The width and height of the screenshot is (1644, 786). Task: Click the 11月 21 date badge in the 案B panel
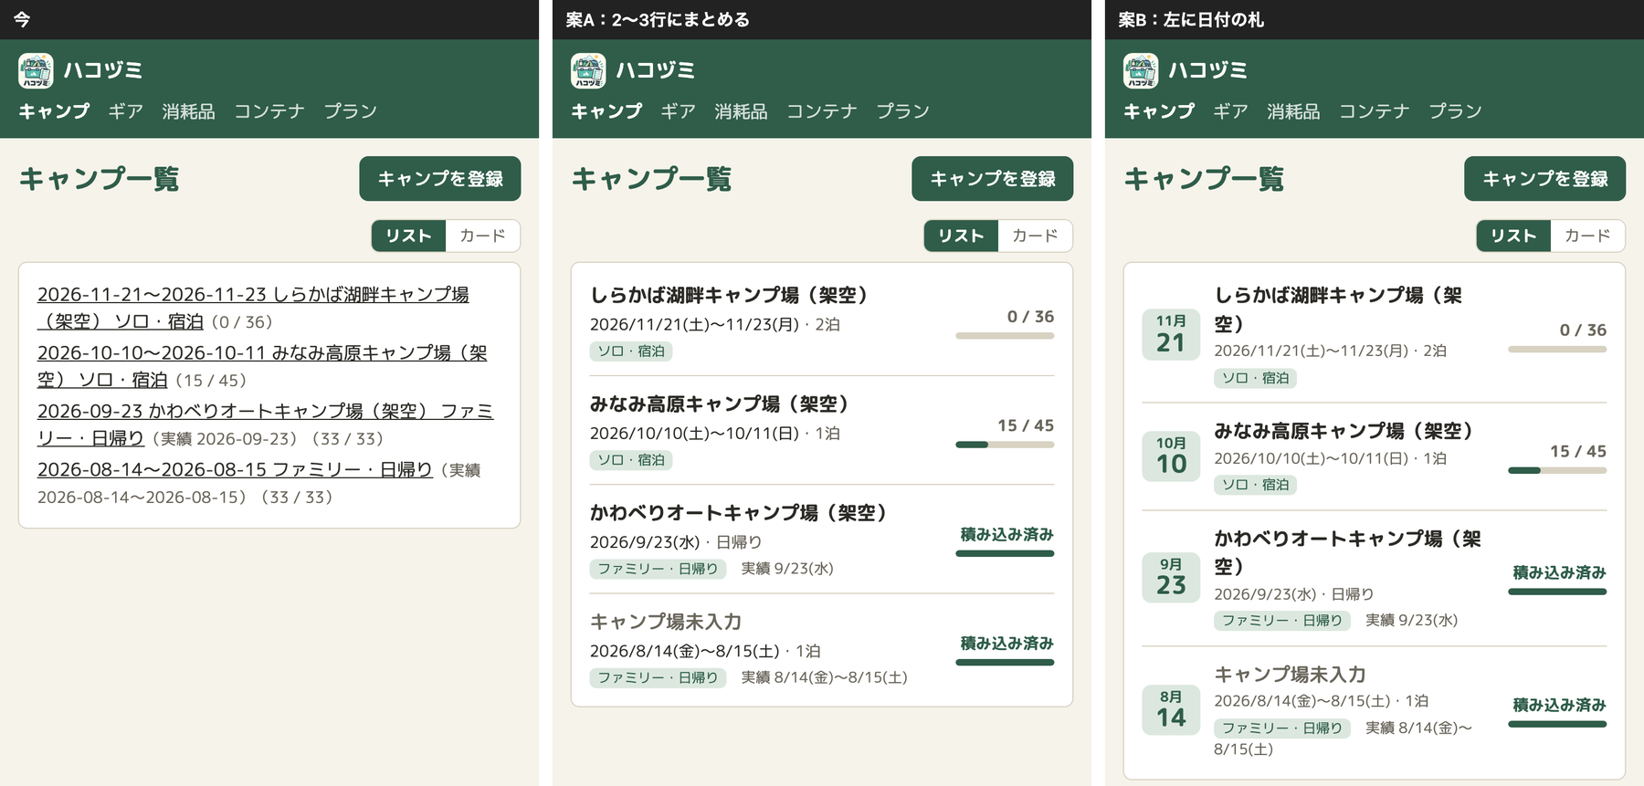click(x=1171, y=334)
